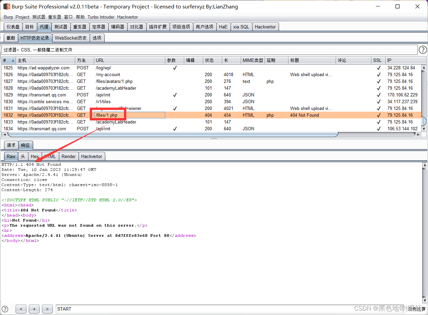Image resolution: width=428 pixels, height=315 pixels.
Task: Sort history by the IP column
Action: click(x=403, y=60)
